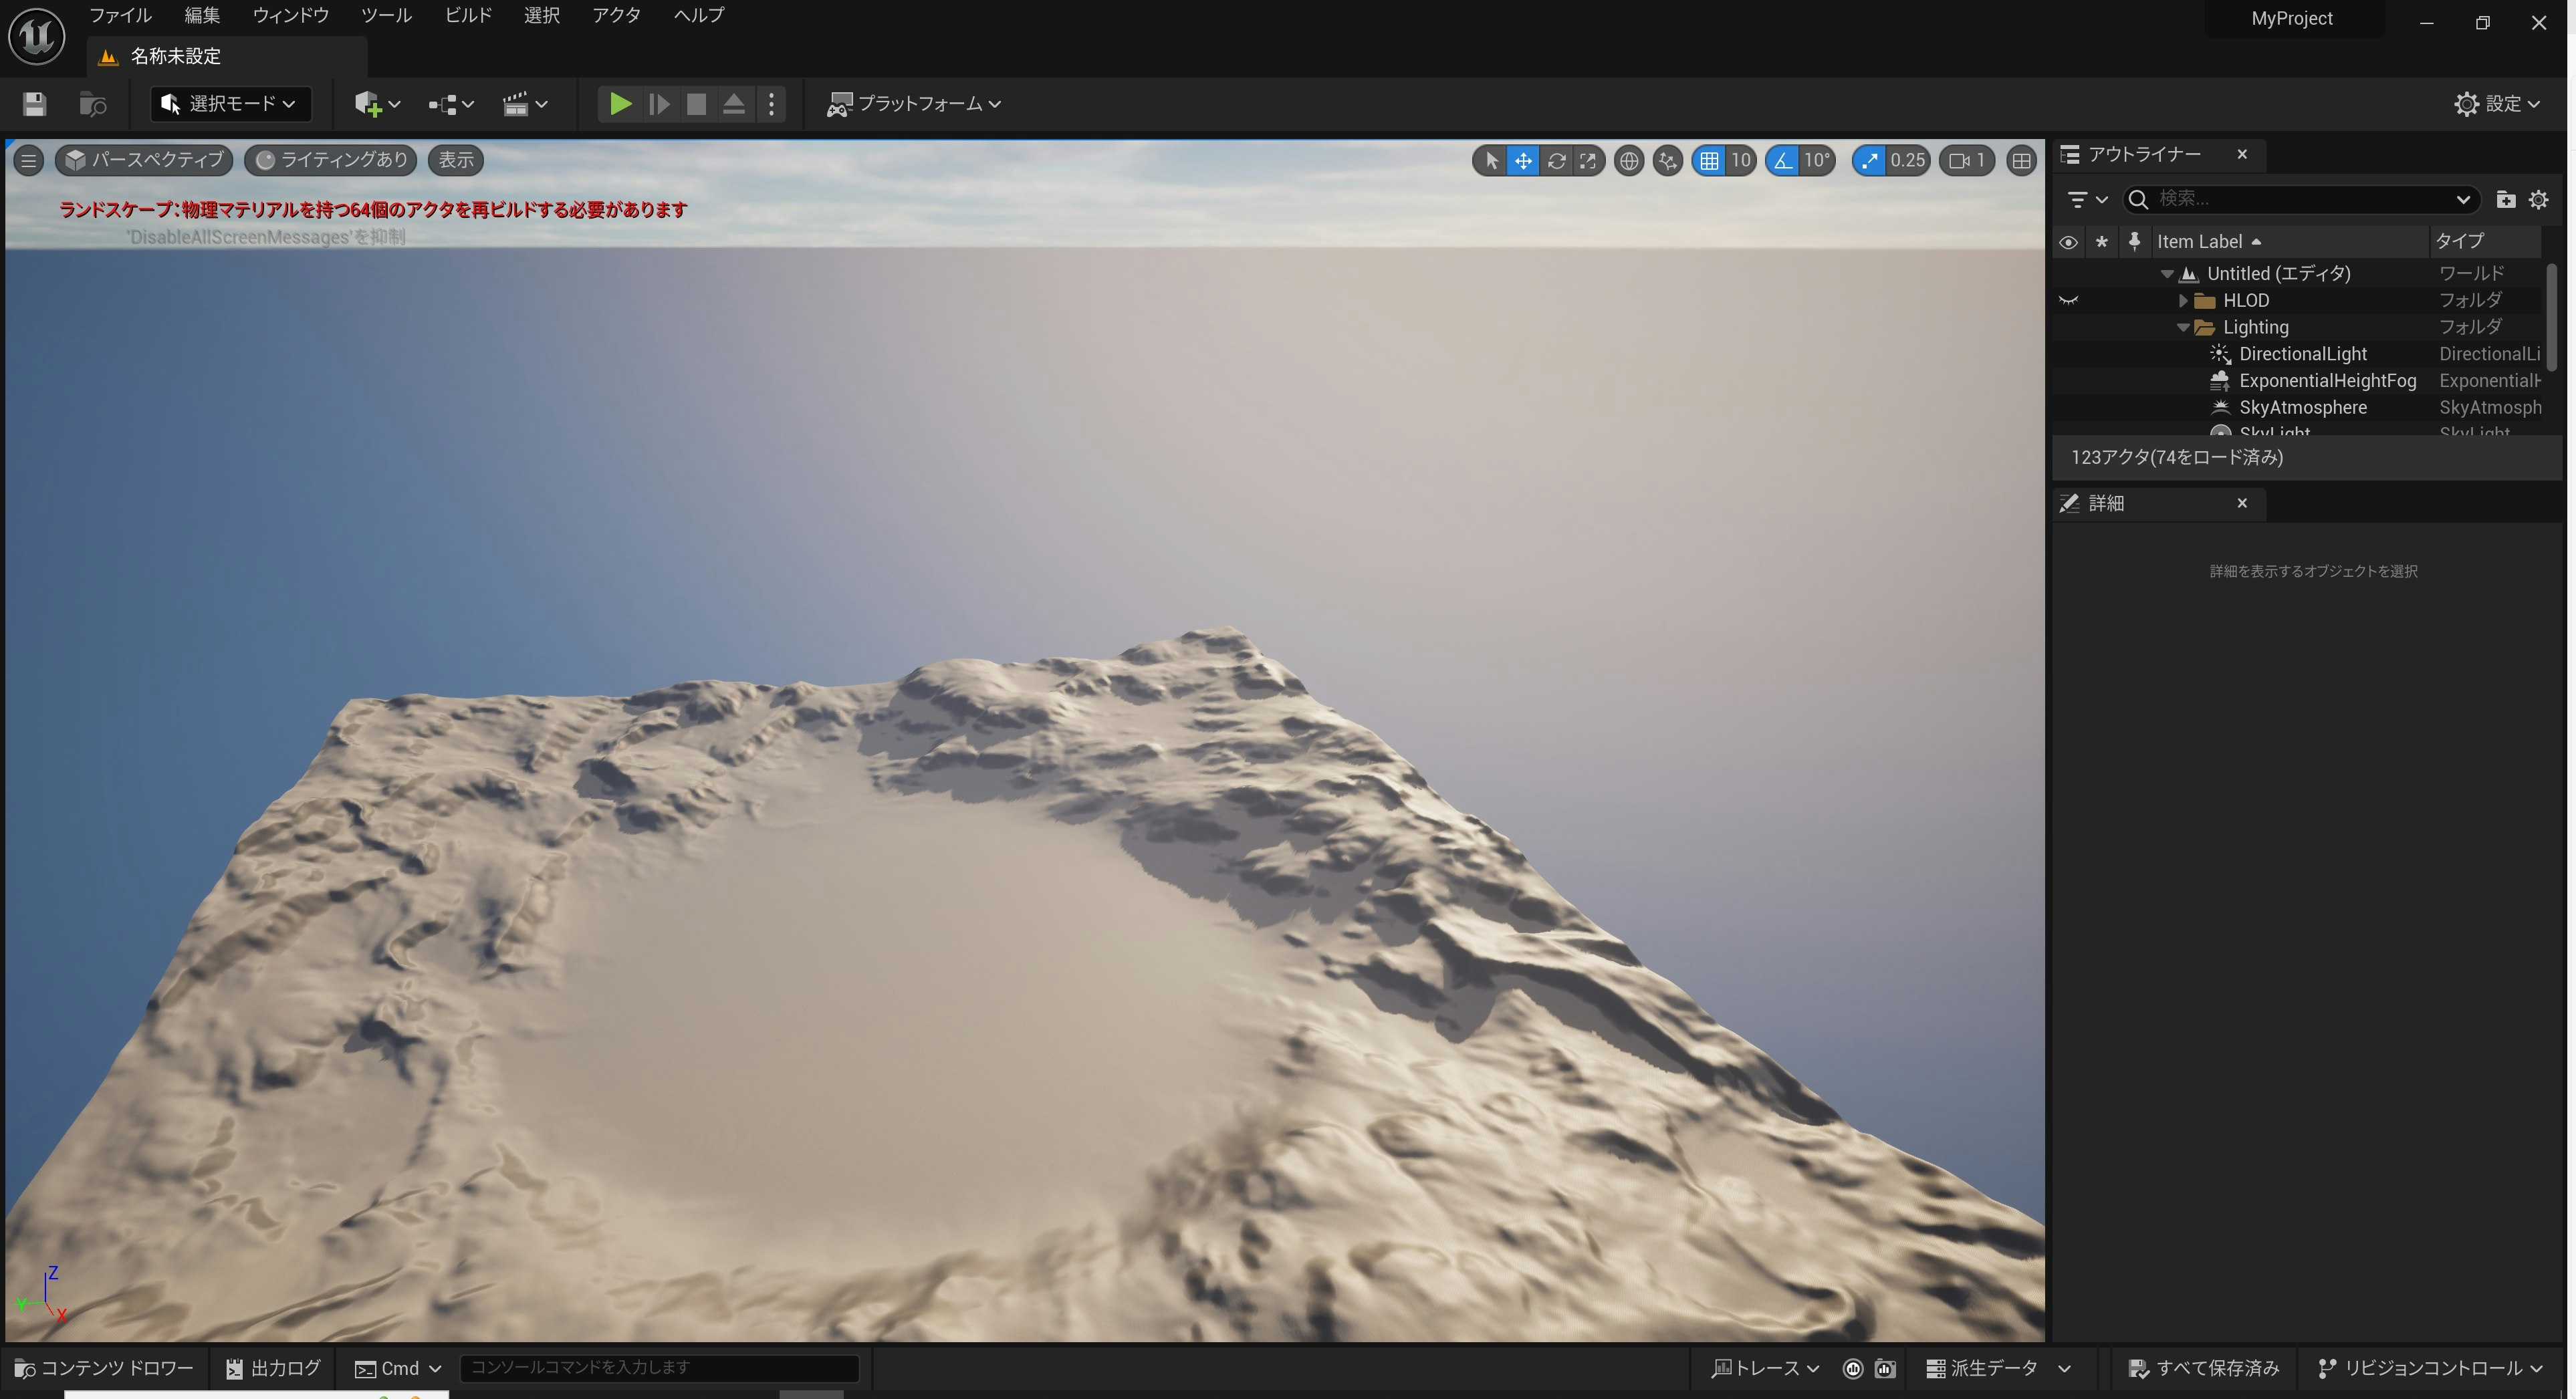The image size is (2576, 1399).
Task: Click the viewport layout grid icon
Action: click(2021, 161)
